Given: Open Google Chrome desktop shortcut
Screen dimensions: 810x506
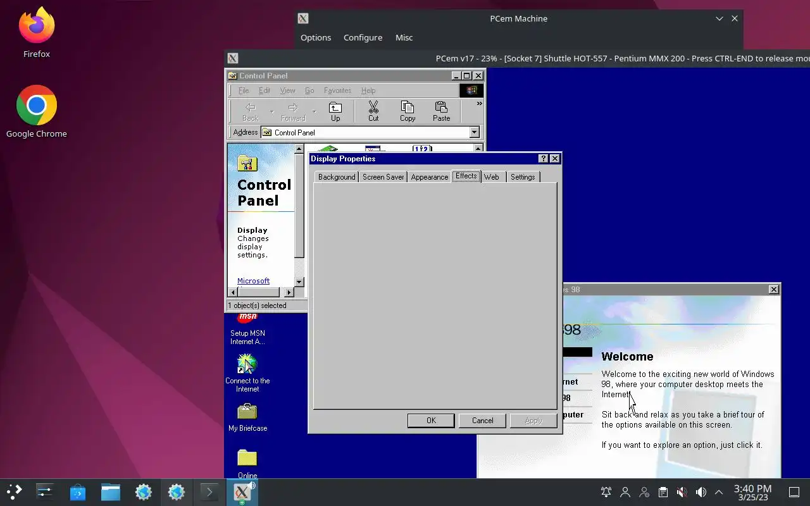Looking at the screenshot, I should [x=37, y=111].
